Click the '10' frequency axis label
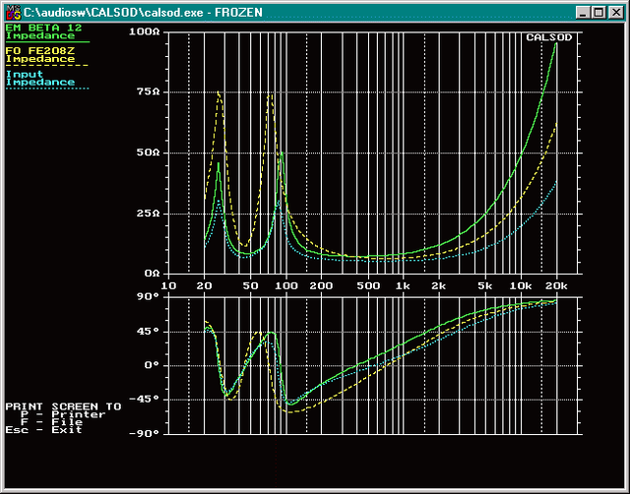Image resolution: width=630 pixels, height=494 pixels. [x=168, y=286]
